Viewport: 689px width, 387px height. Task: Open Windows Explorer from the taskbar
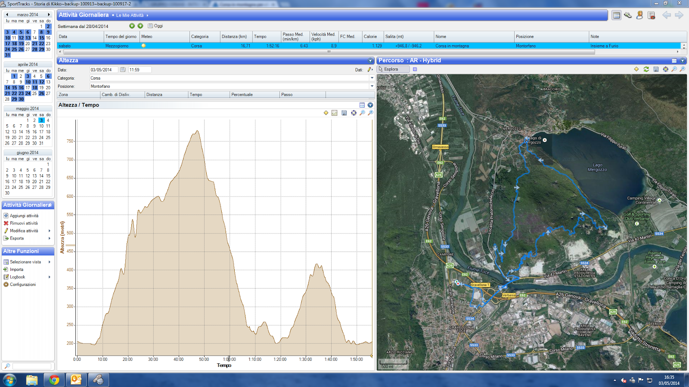click(x=32, y=380)
